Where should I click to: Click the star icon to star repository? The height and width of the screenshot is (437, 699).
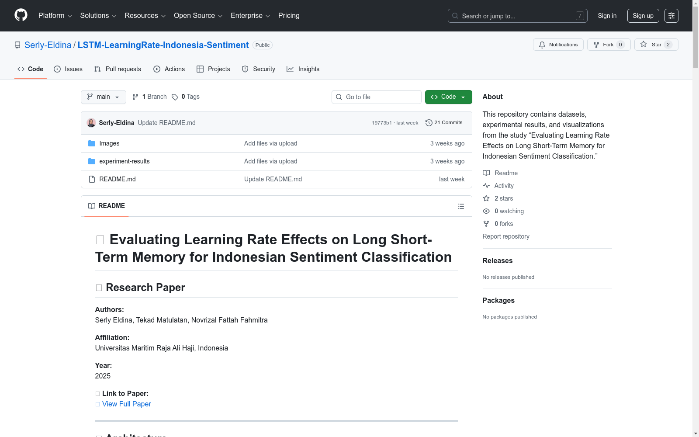[644, 45]
